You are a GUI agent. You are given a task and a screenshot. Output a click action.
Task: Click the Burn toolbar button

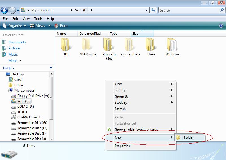tap(61, 26)
